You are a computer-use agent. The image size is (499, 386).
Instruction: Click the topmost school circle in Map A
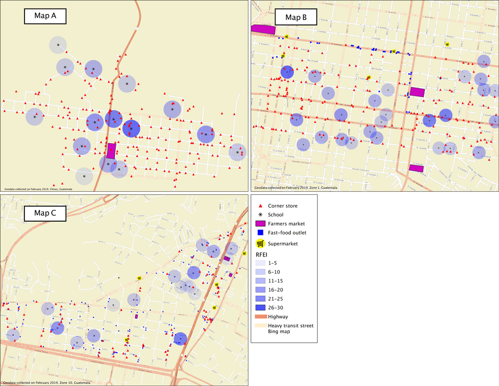pos(58,45)
